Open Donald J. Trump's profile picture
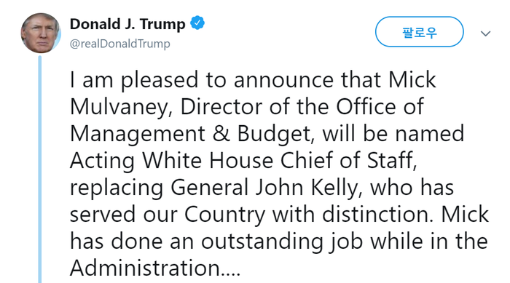 pos(41,33)
